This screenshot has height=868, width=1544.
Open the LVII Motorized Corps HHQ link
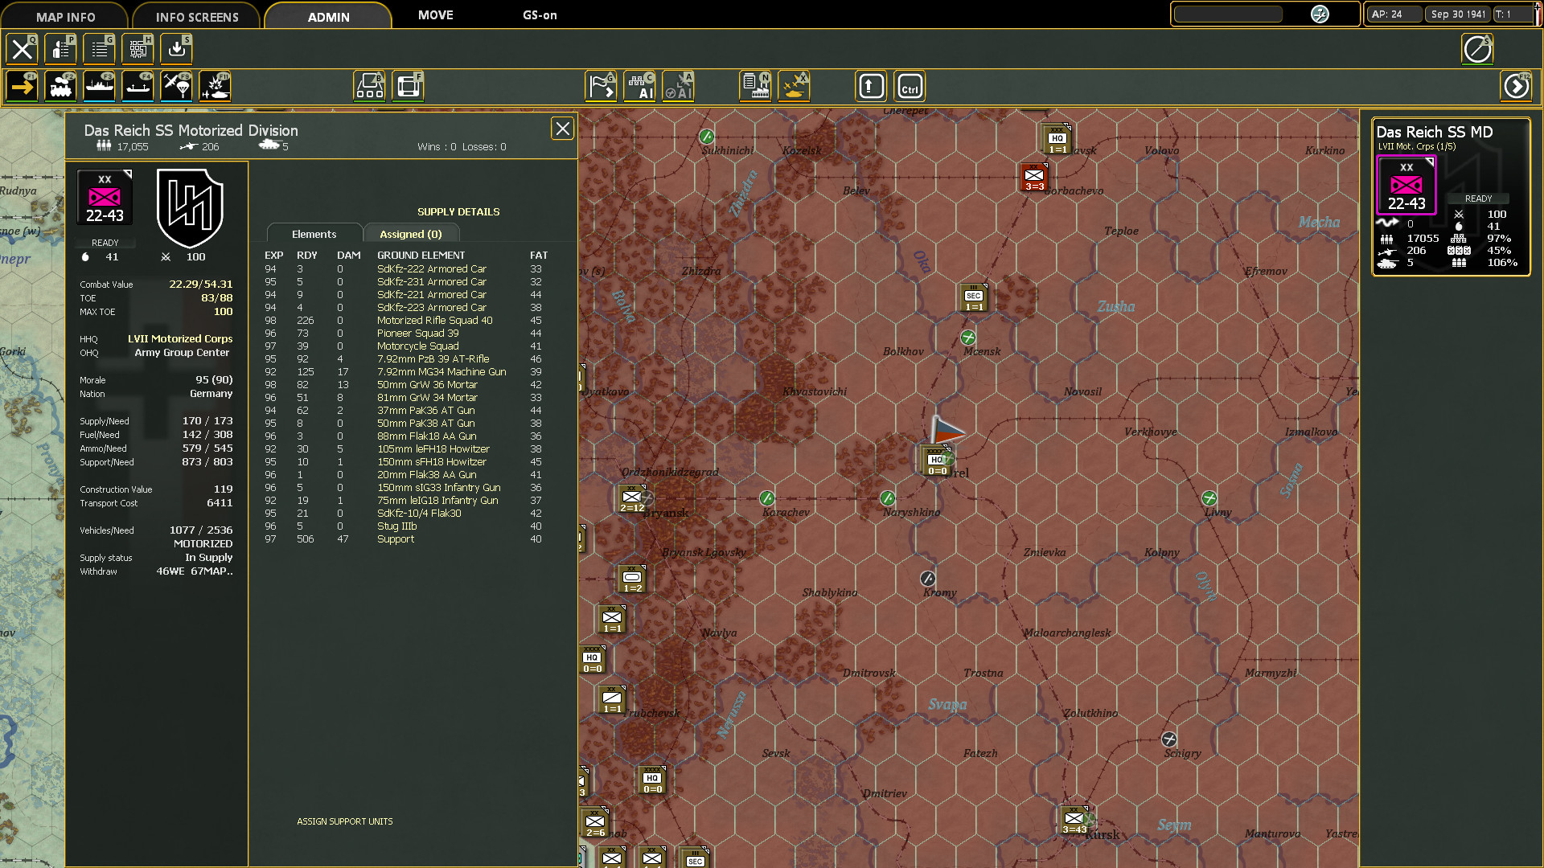click(180, 339)
